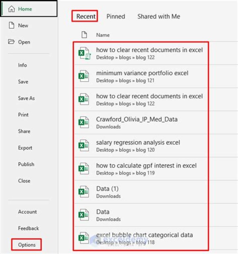Click the Home house icon
238x254 pixels.
point(12,9)
